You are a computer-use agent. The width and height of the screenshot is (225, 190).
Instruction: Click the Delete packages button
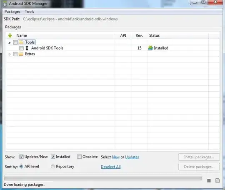point(199,167)
